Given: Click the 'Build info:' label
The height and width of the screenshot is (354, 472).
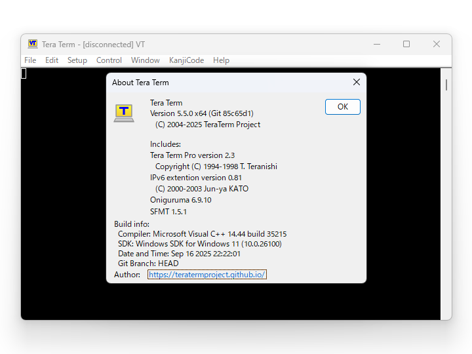Looking at the screenshot, I should click(132, 224).
